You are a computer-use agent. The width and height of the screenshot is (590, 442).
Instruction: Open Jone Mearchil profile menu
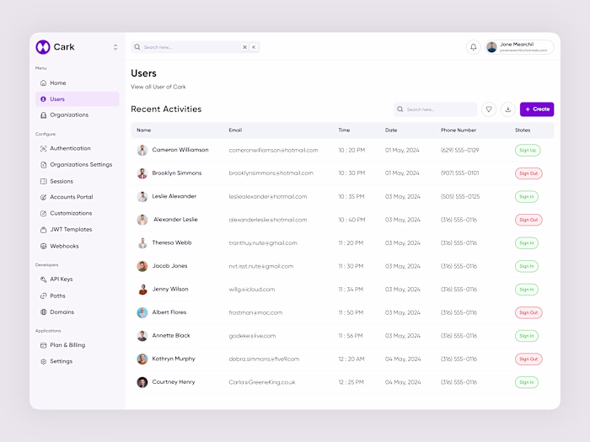coord(519,47)
